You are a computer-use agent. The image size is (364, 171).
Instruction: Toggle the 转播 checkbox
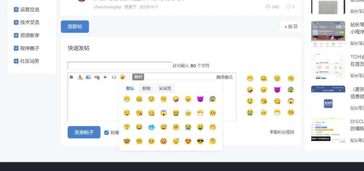[x=106, y=132]
